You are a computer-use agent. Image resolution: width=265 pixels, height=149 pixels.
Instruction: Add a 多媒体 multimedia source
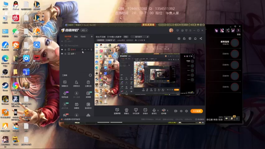(145, 111)
